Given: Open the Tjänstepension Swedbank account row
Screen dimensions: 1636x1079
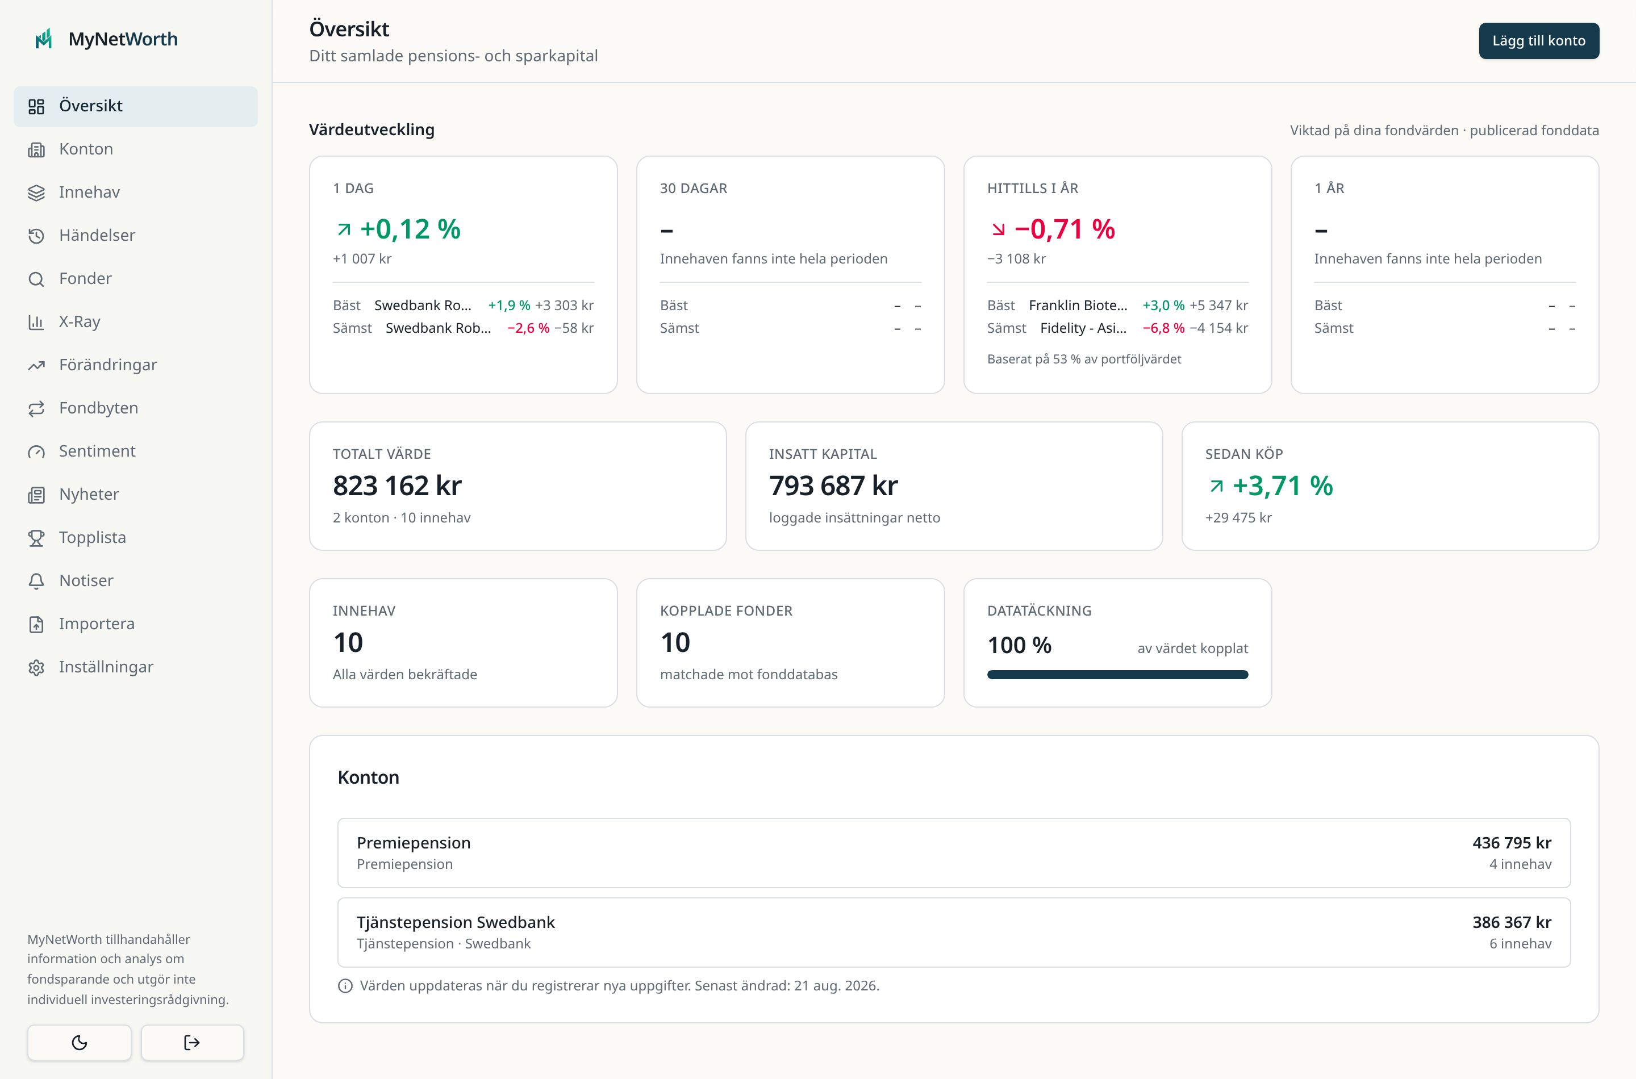Looking at the screenshot, I should coord(953,932).
